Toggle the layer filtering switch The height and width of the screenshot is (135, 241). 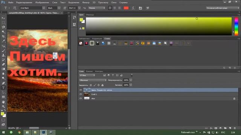tap(131, 75)
